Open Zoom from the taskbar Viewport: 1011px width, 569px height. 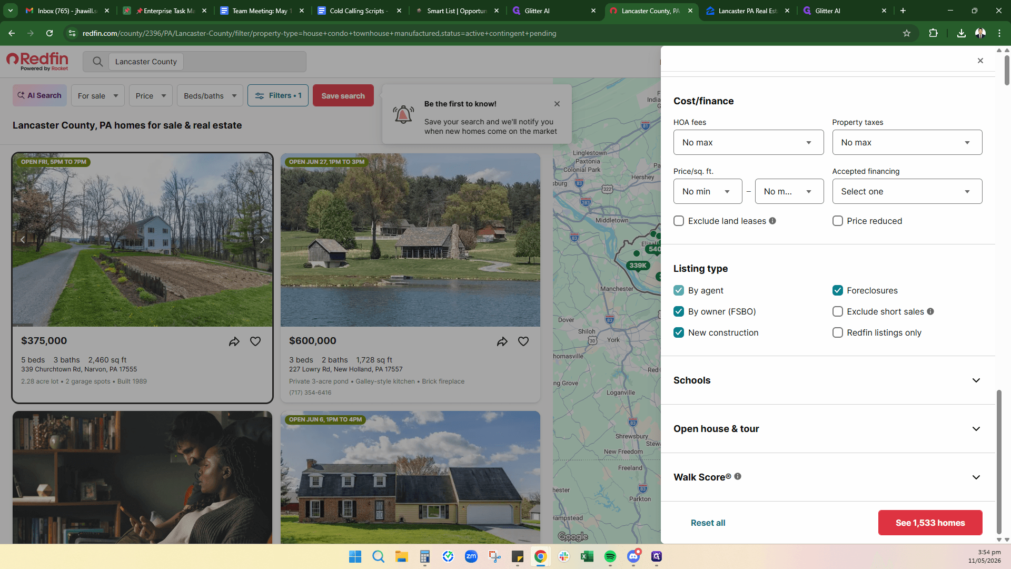[x=471, y=556]
